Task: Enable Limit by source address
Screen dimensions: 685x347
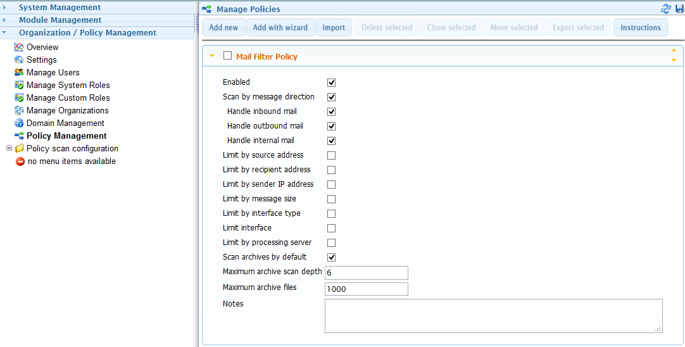Action: pyautogui.click(x=331, y=155)
